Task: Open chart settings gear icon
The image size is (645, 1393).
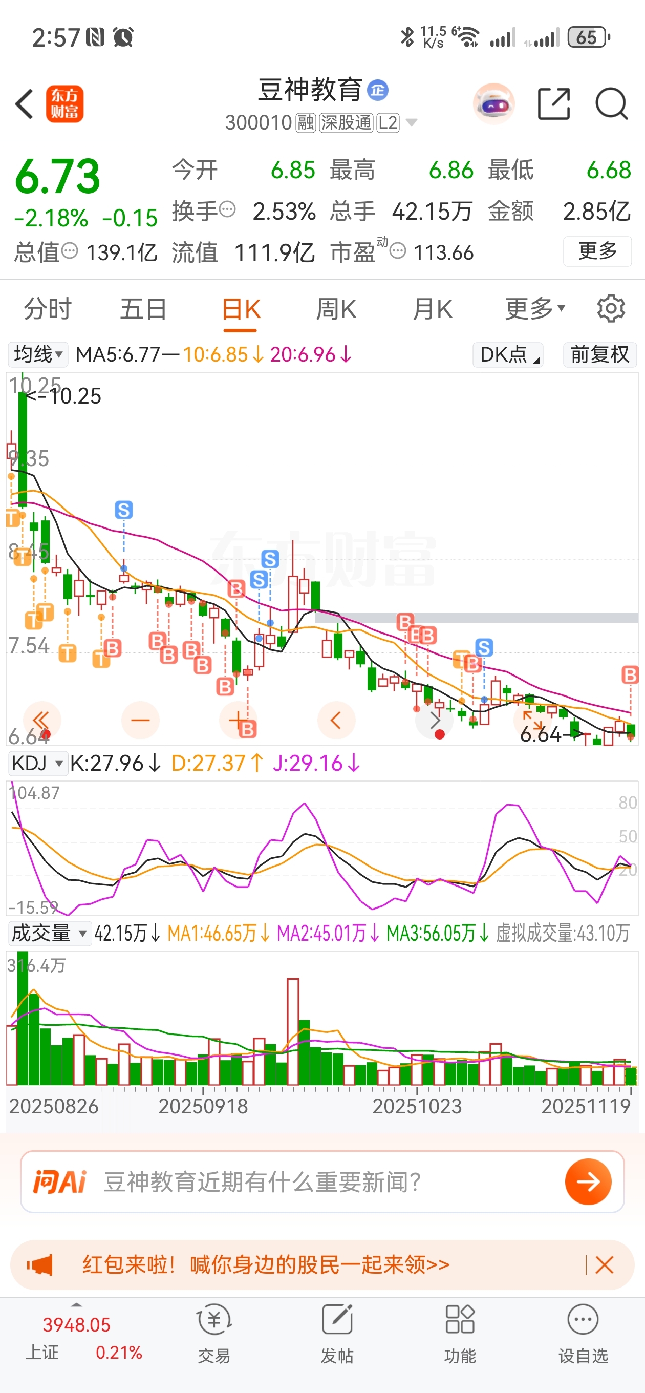Action: coord(611,309)
